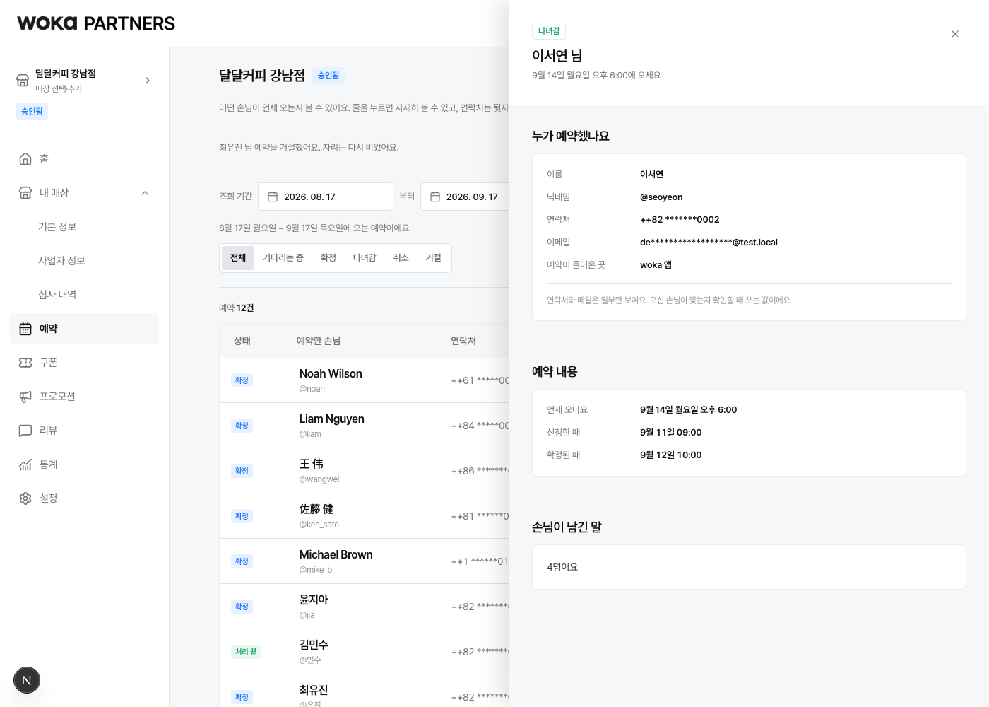
Task: Open the Michael Brown reservation row
Action: coord(365,561)
